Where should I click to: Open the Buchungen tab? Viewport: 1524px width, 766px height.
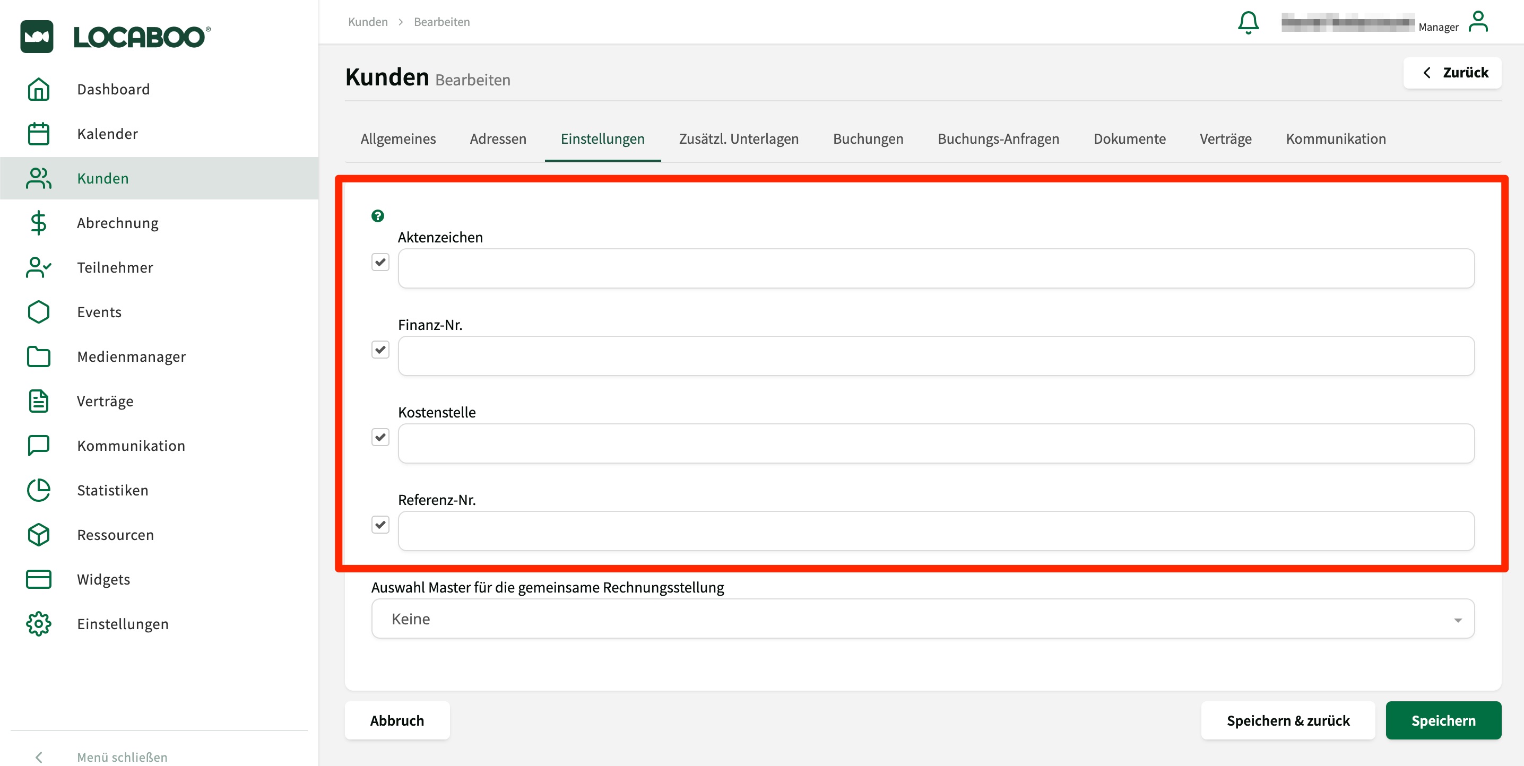pos(868,138)
